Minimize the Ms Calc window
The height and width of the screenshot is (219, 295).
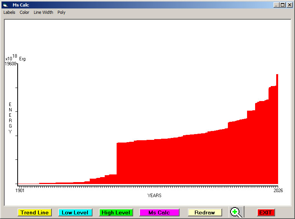coord(276,5)
